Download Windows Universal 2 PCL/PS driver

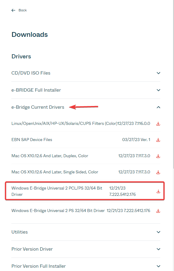point(158,191)
